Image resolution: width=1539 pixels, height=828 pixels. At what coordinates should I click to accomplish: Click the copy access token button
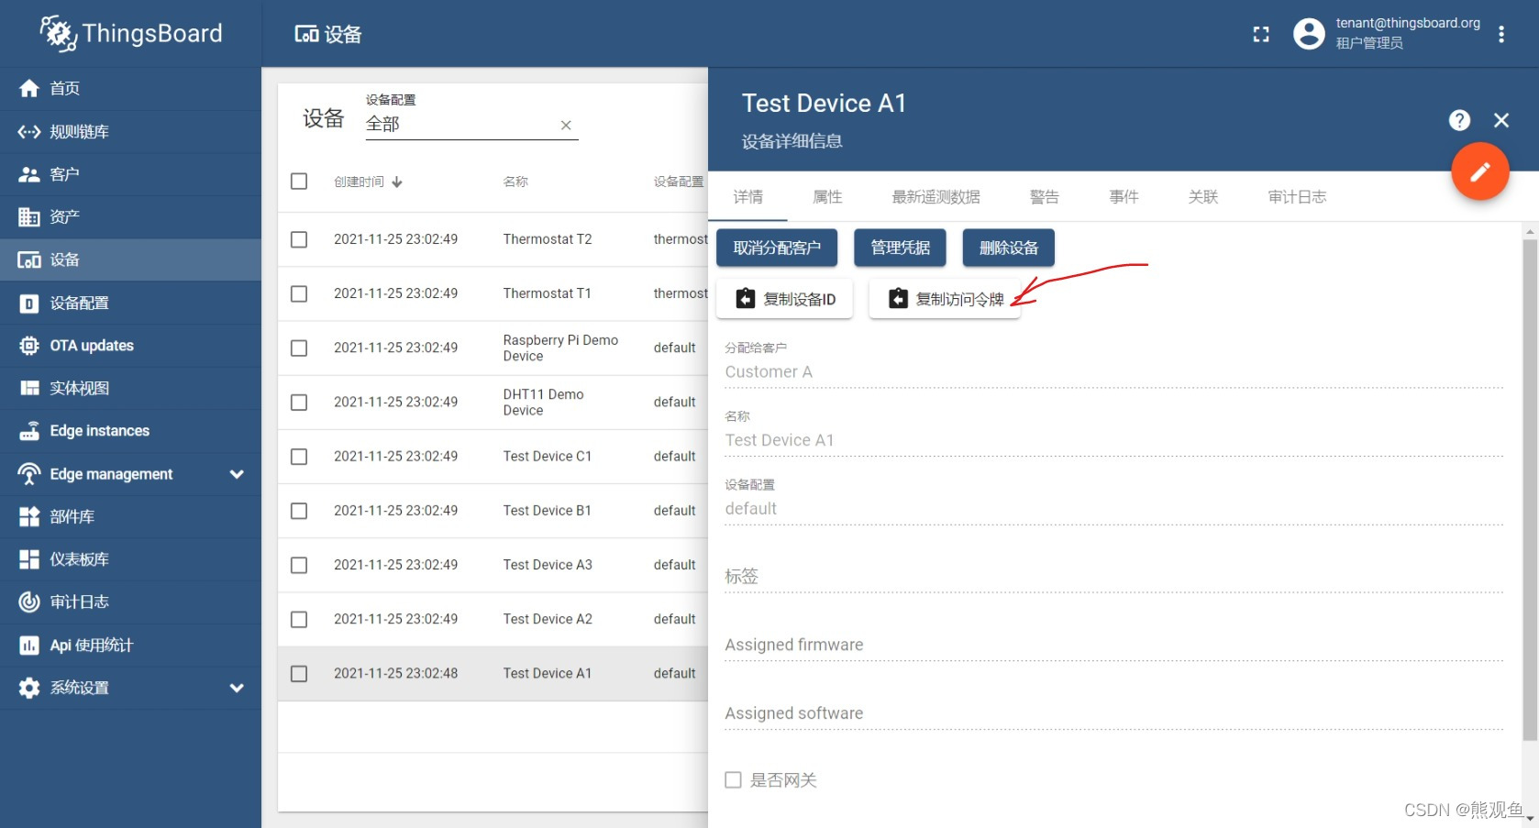(946, 299)
